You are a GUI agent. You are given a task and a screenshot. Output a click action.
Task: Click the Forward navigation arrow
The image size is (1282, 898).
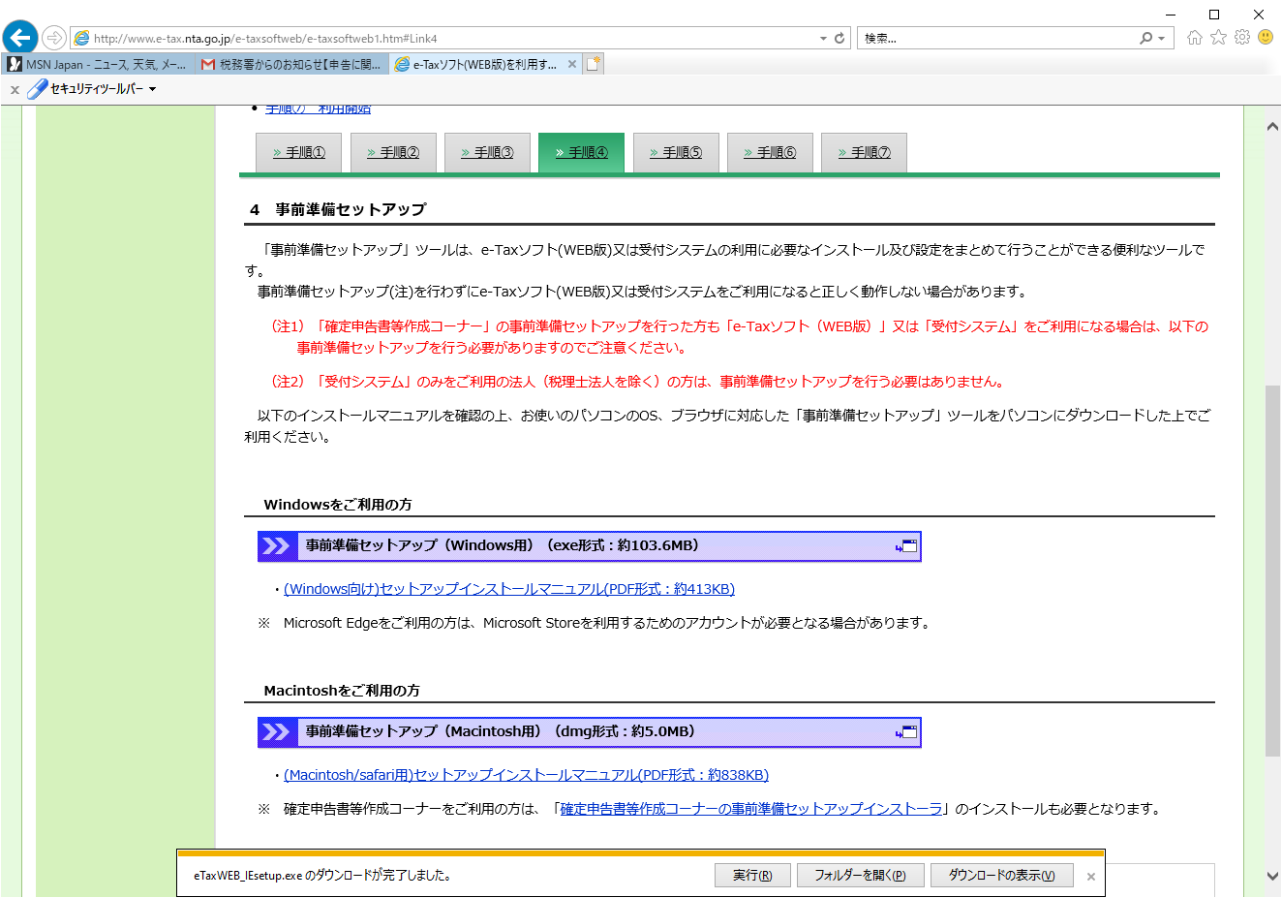(x=54, y=38)
